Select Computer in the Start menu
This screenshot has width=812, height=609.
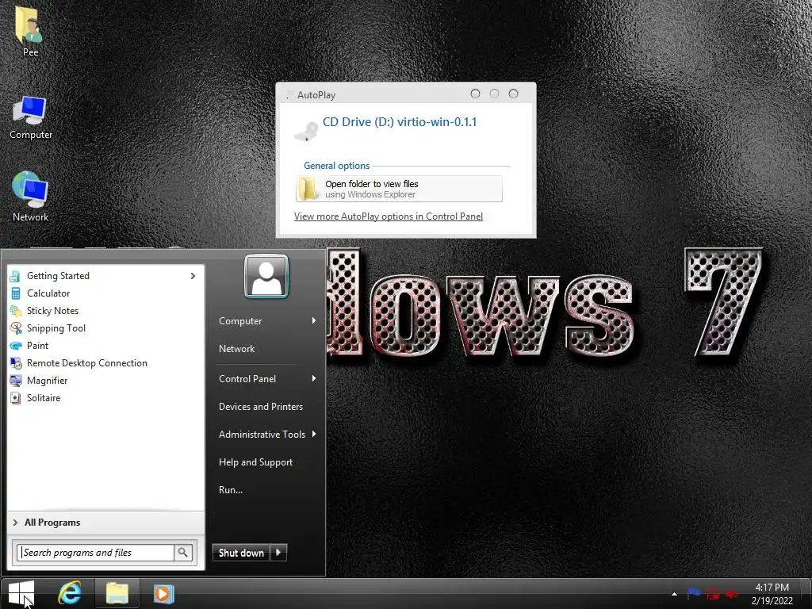[x=240, y=321]
